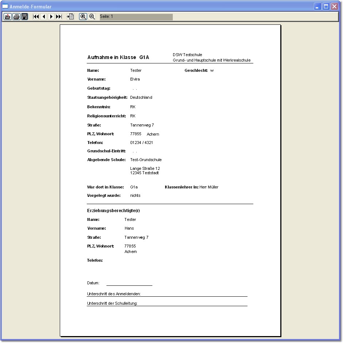Zoom out with the magnifier minus icon

coord(92,17)
